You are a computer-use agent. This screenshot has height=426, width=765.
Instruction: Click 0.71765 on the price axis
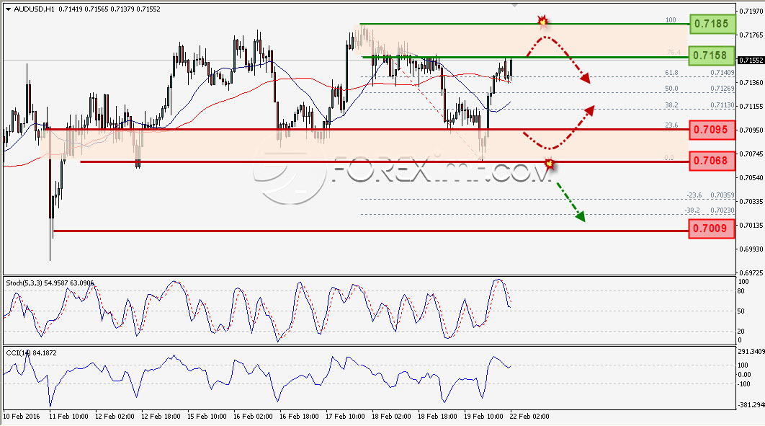(x=751, y=35)
